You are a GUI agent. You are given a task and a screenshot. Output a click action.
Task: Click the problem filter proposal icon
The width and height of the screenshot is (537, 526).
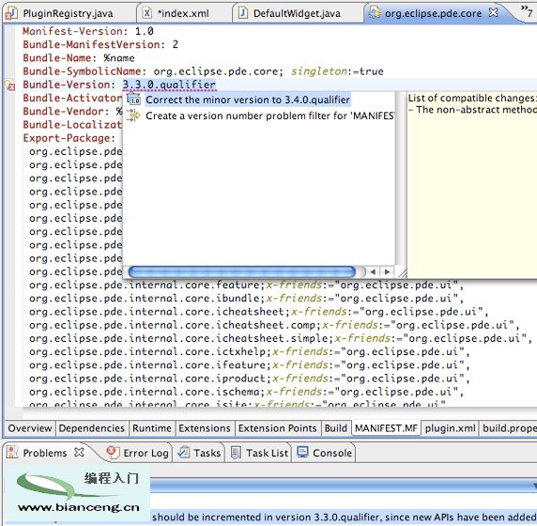click(133, 116)
